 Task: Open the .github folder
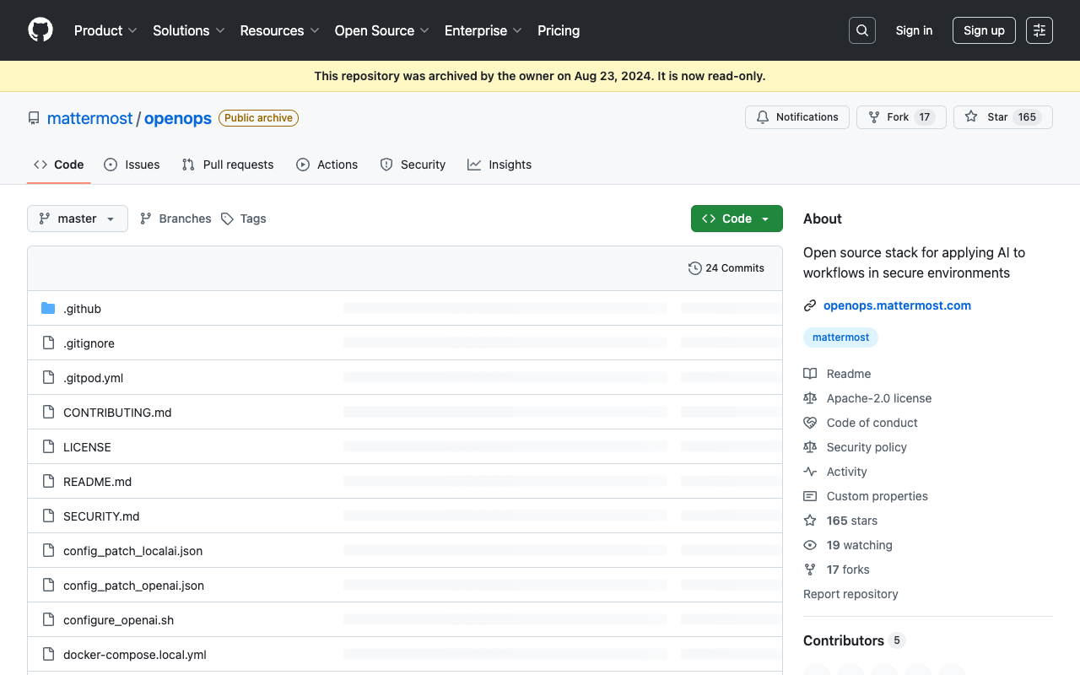point(82,309)
